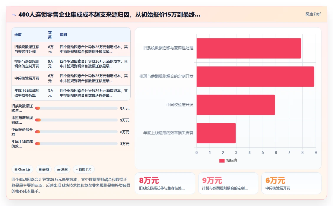
Task: Click the 3万元 value beside the progress bar
Action: coord(125,144)
